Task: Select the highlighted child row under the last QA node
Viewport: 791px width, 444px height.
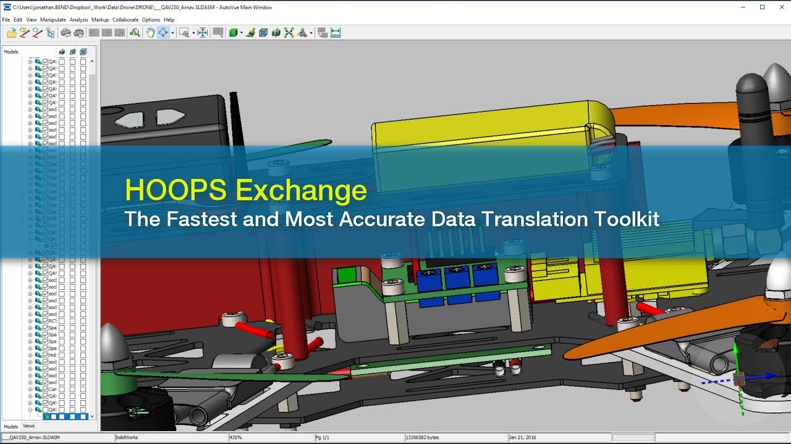Action: (66, 417)
